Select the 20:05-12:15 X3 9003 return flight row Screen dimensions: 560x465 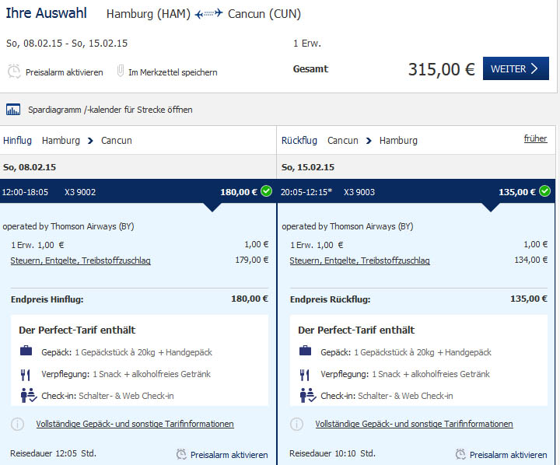(x=415, y=191)
